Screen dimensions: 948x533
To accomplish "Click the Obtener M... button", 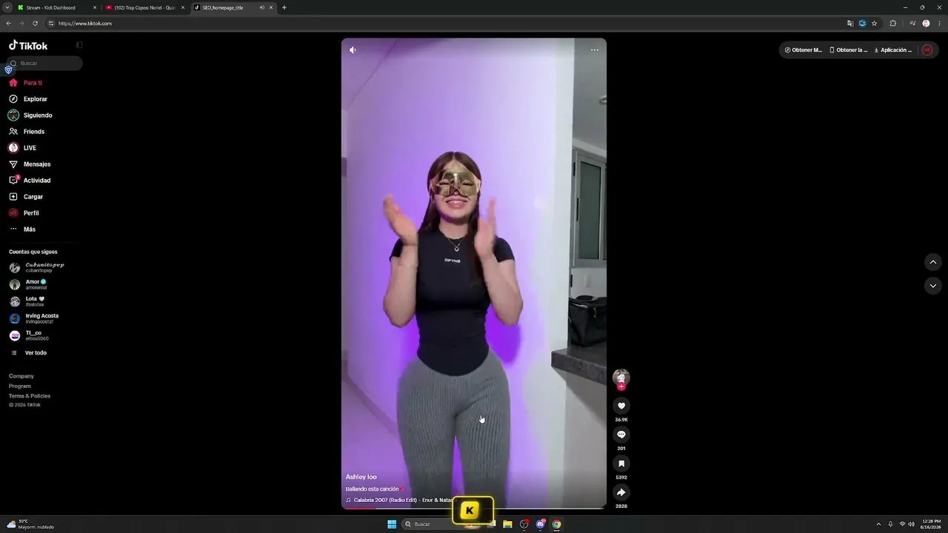I will coord(804,50).
